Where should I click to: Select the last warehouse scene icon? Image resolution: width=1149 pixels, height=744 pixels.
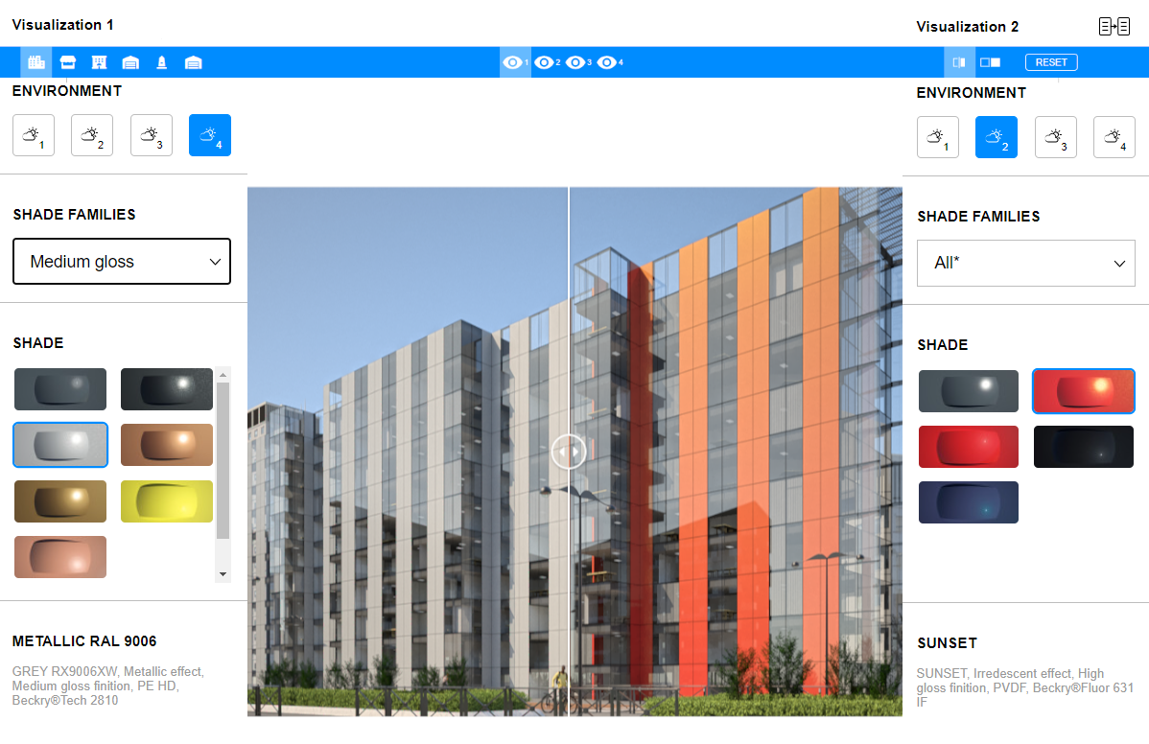pyautogui.click(x=193, y=62)
